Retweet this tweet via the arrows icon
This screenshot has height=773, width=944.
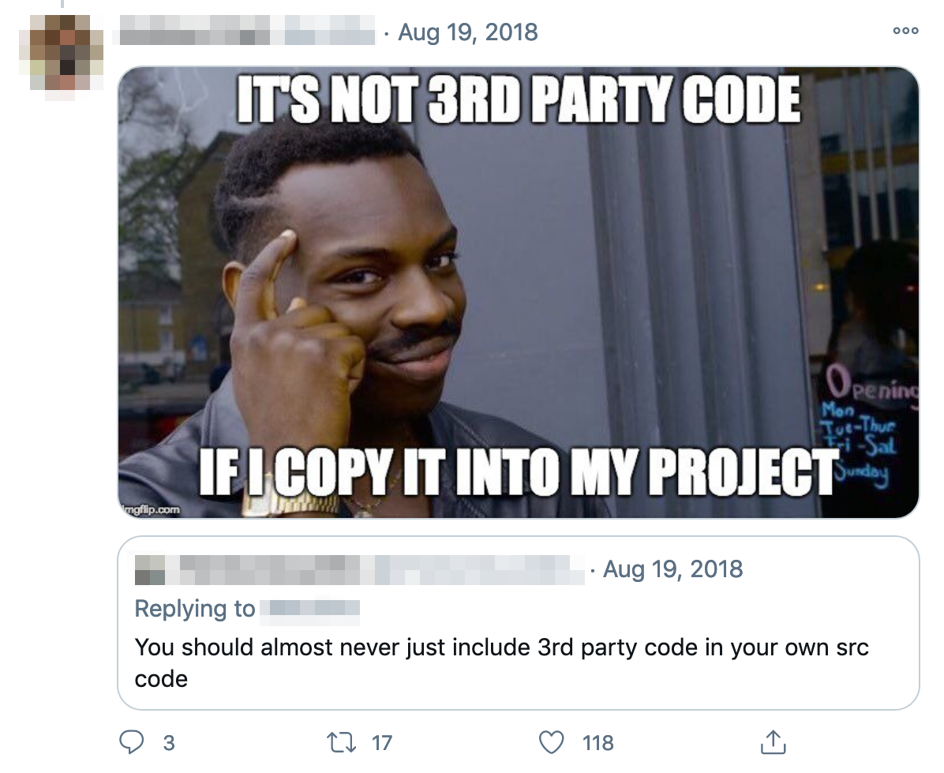341,742
